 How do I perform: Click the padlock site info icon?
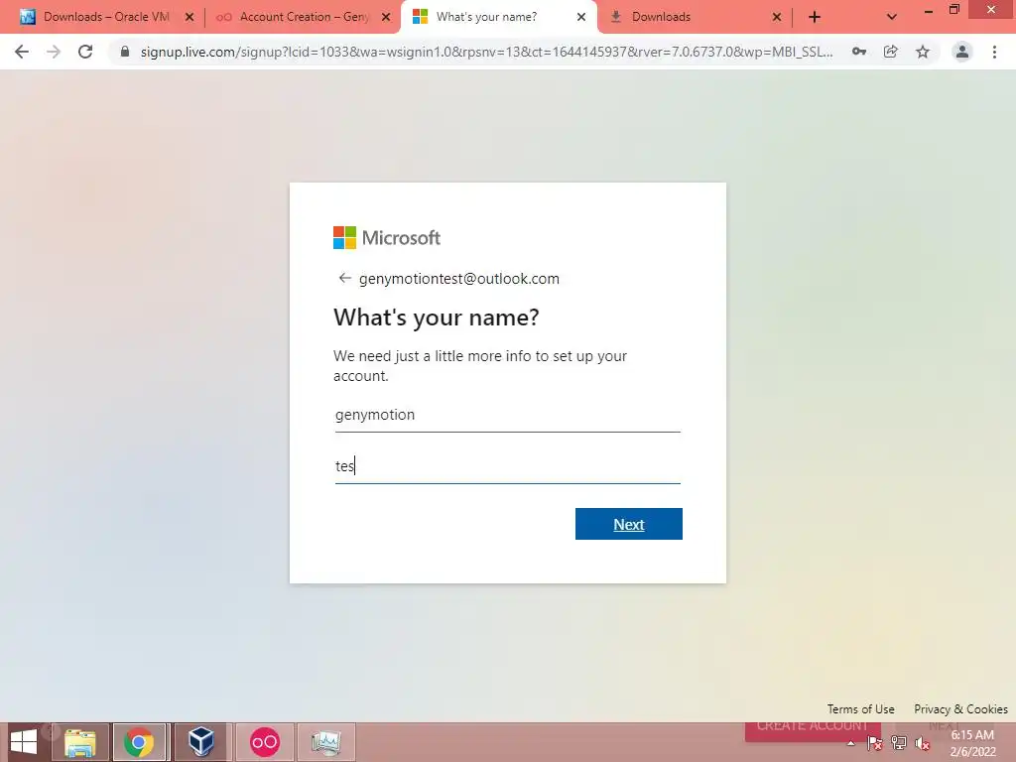pos(125,52)
